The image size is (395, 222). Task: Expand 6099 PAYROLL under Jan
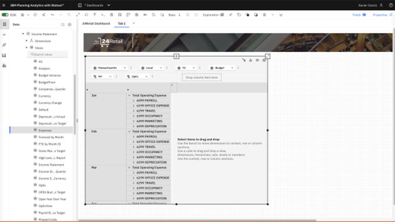134,101
